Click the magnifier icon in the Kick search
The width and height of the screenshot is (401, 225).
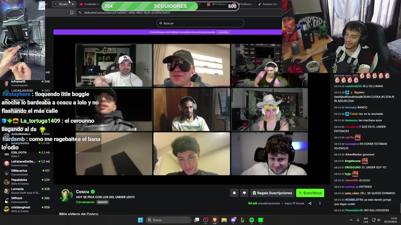[161, 23]
